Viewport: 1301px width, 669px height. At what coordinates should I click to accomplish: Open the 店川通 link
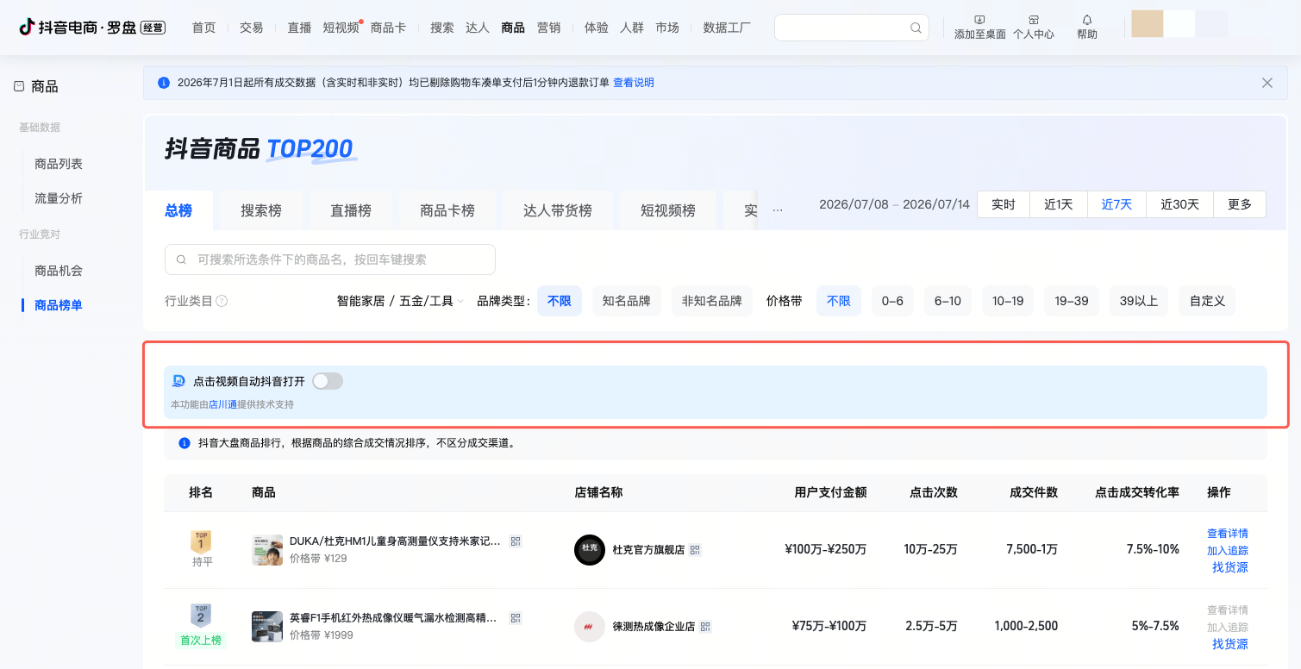pyautogui.click(x=222, y=404)
